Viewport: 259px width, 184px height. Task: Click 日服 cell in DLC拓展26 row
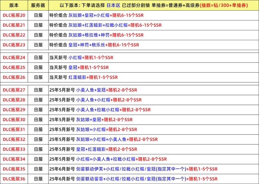pyautogui.click(x=38, y=77)
